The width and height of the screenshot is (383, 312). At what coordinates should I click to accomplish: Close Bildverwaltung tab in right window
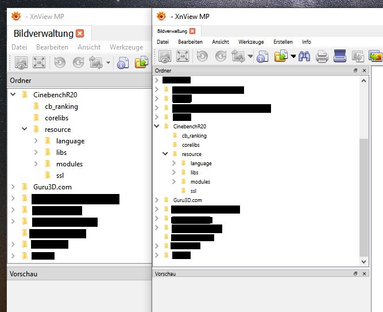[x=192, y=31]
